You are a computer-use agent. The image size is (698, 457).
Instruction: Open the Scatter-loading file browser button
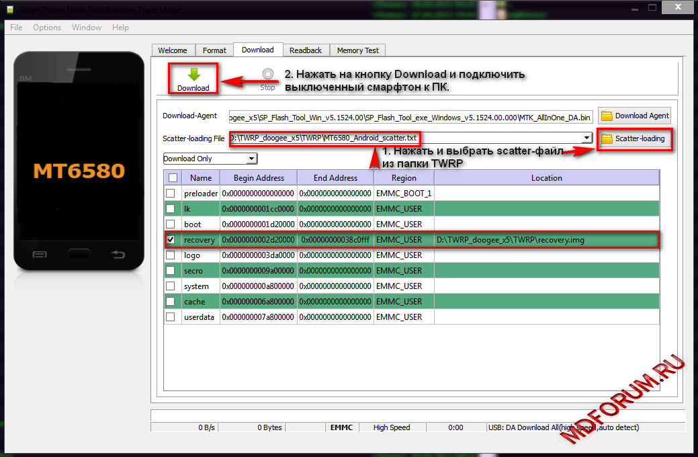point(633,138)
